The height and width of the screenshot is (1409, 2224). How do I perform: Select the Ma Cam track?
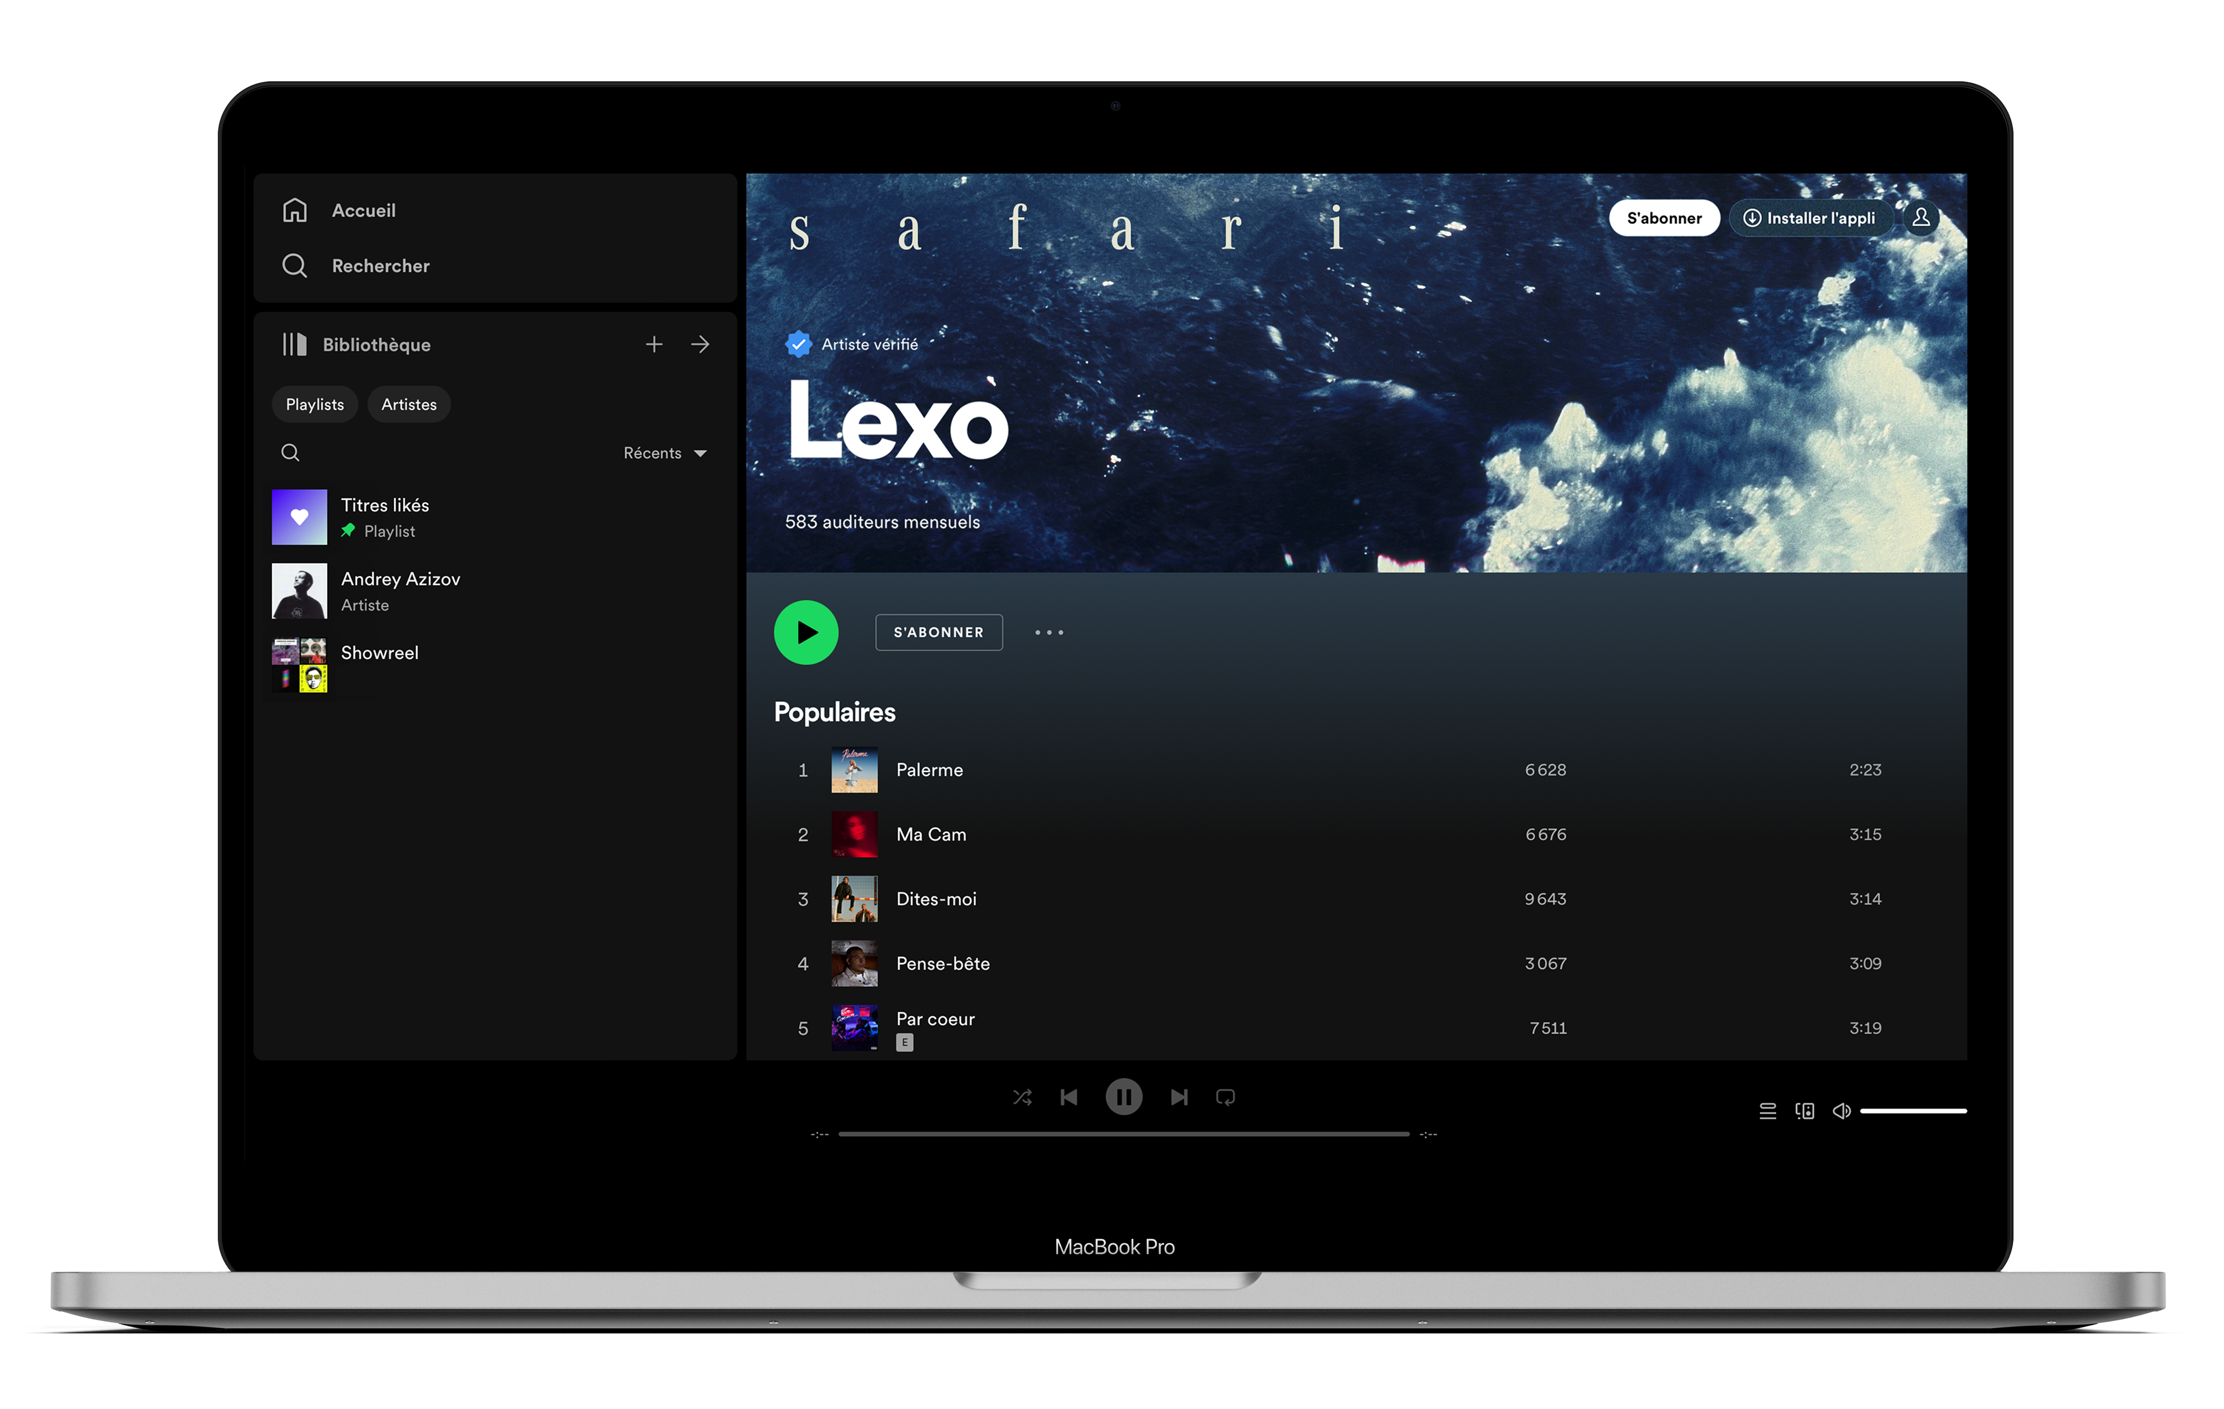[x=1356, y=835]
